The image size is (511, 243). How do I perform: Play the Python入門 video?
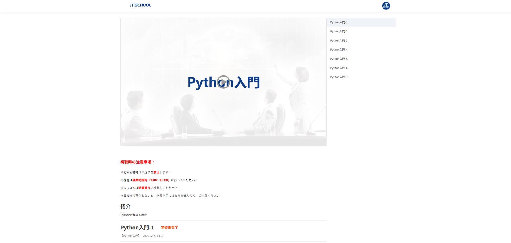click(223, 82)
